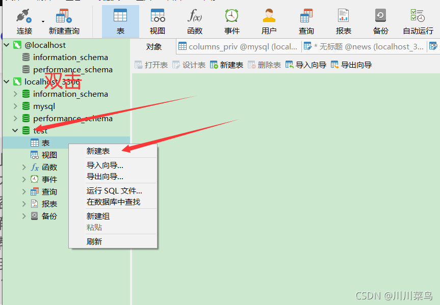
Task: Select the test database icon
Action: coord(26,130)
